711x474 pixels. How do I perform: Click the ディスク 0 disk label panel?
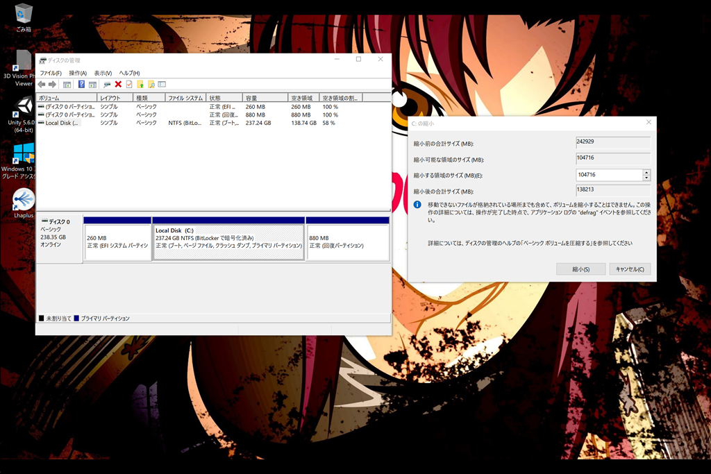point(60,238)
